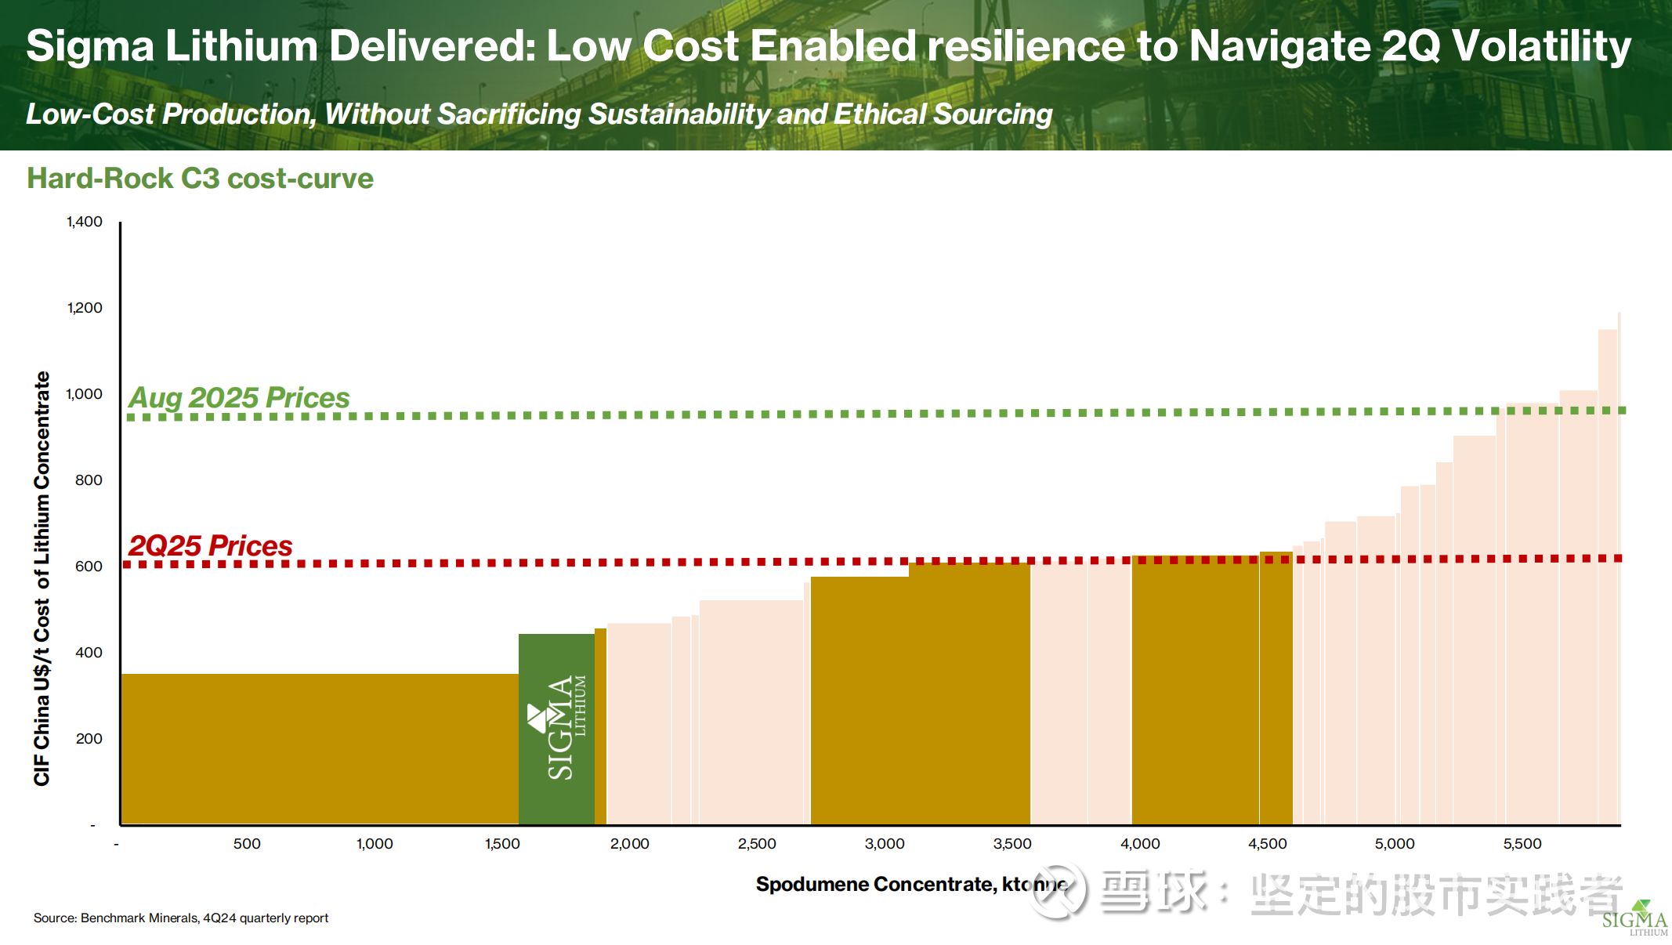Image resolution: width=1672 pixels, height=945 pixels.
Task: Click the vertical 'CIF China US$/t Cost' axis title
Action: pos(42,578)
